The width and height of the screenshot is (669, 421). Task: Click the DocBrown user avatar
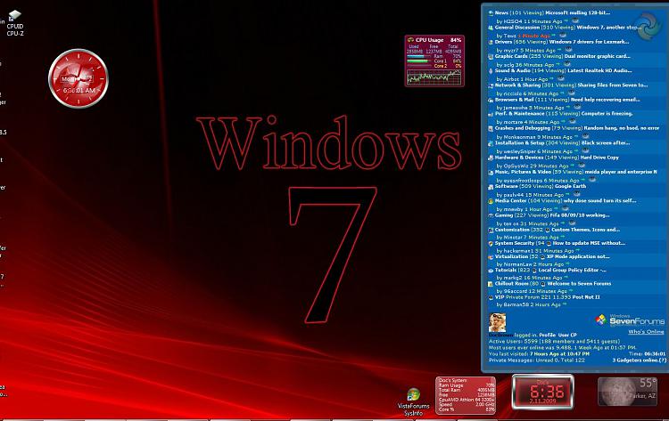pos(497,322)
